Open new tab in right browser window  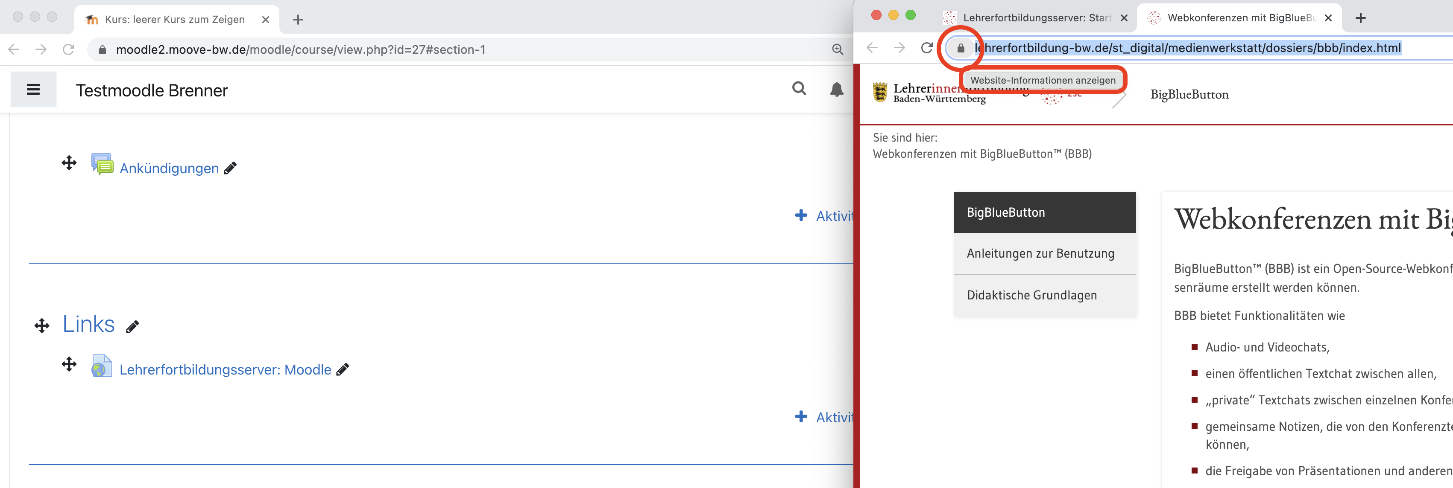coord(1360,18)
